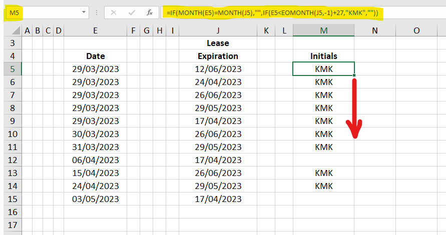Select column L header
This screenshot has height=235, width=446.
pyautogui.click(x=284, y=30)
